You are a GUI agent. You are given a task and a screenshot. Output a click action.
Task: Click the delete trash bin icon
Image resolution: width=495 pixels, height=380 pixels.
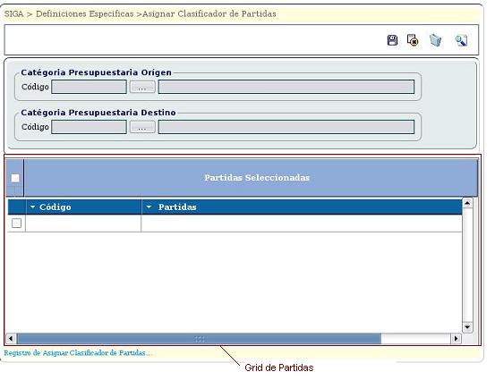(x=435, y=40)
